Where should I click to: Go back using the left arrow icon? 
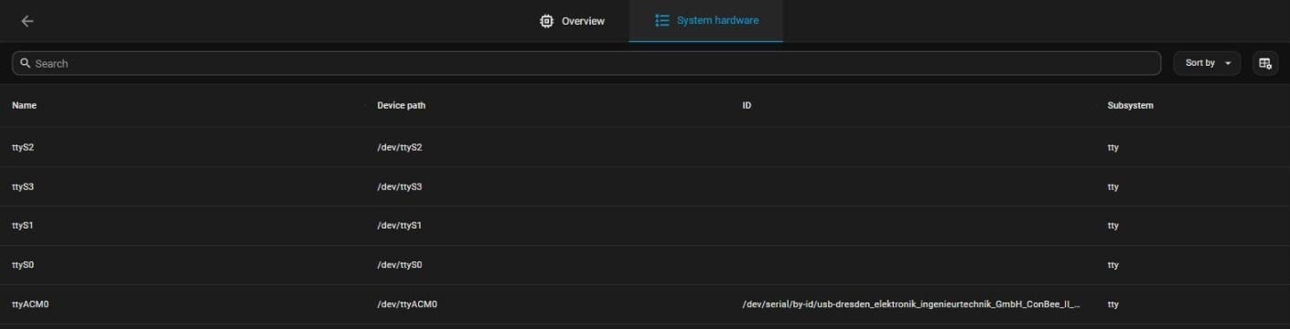point(27,21)
